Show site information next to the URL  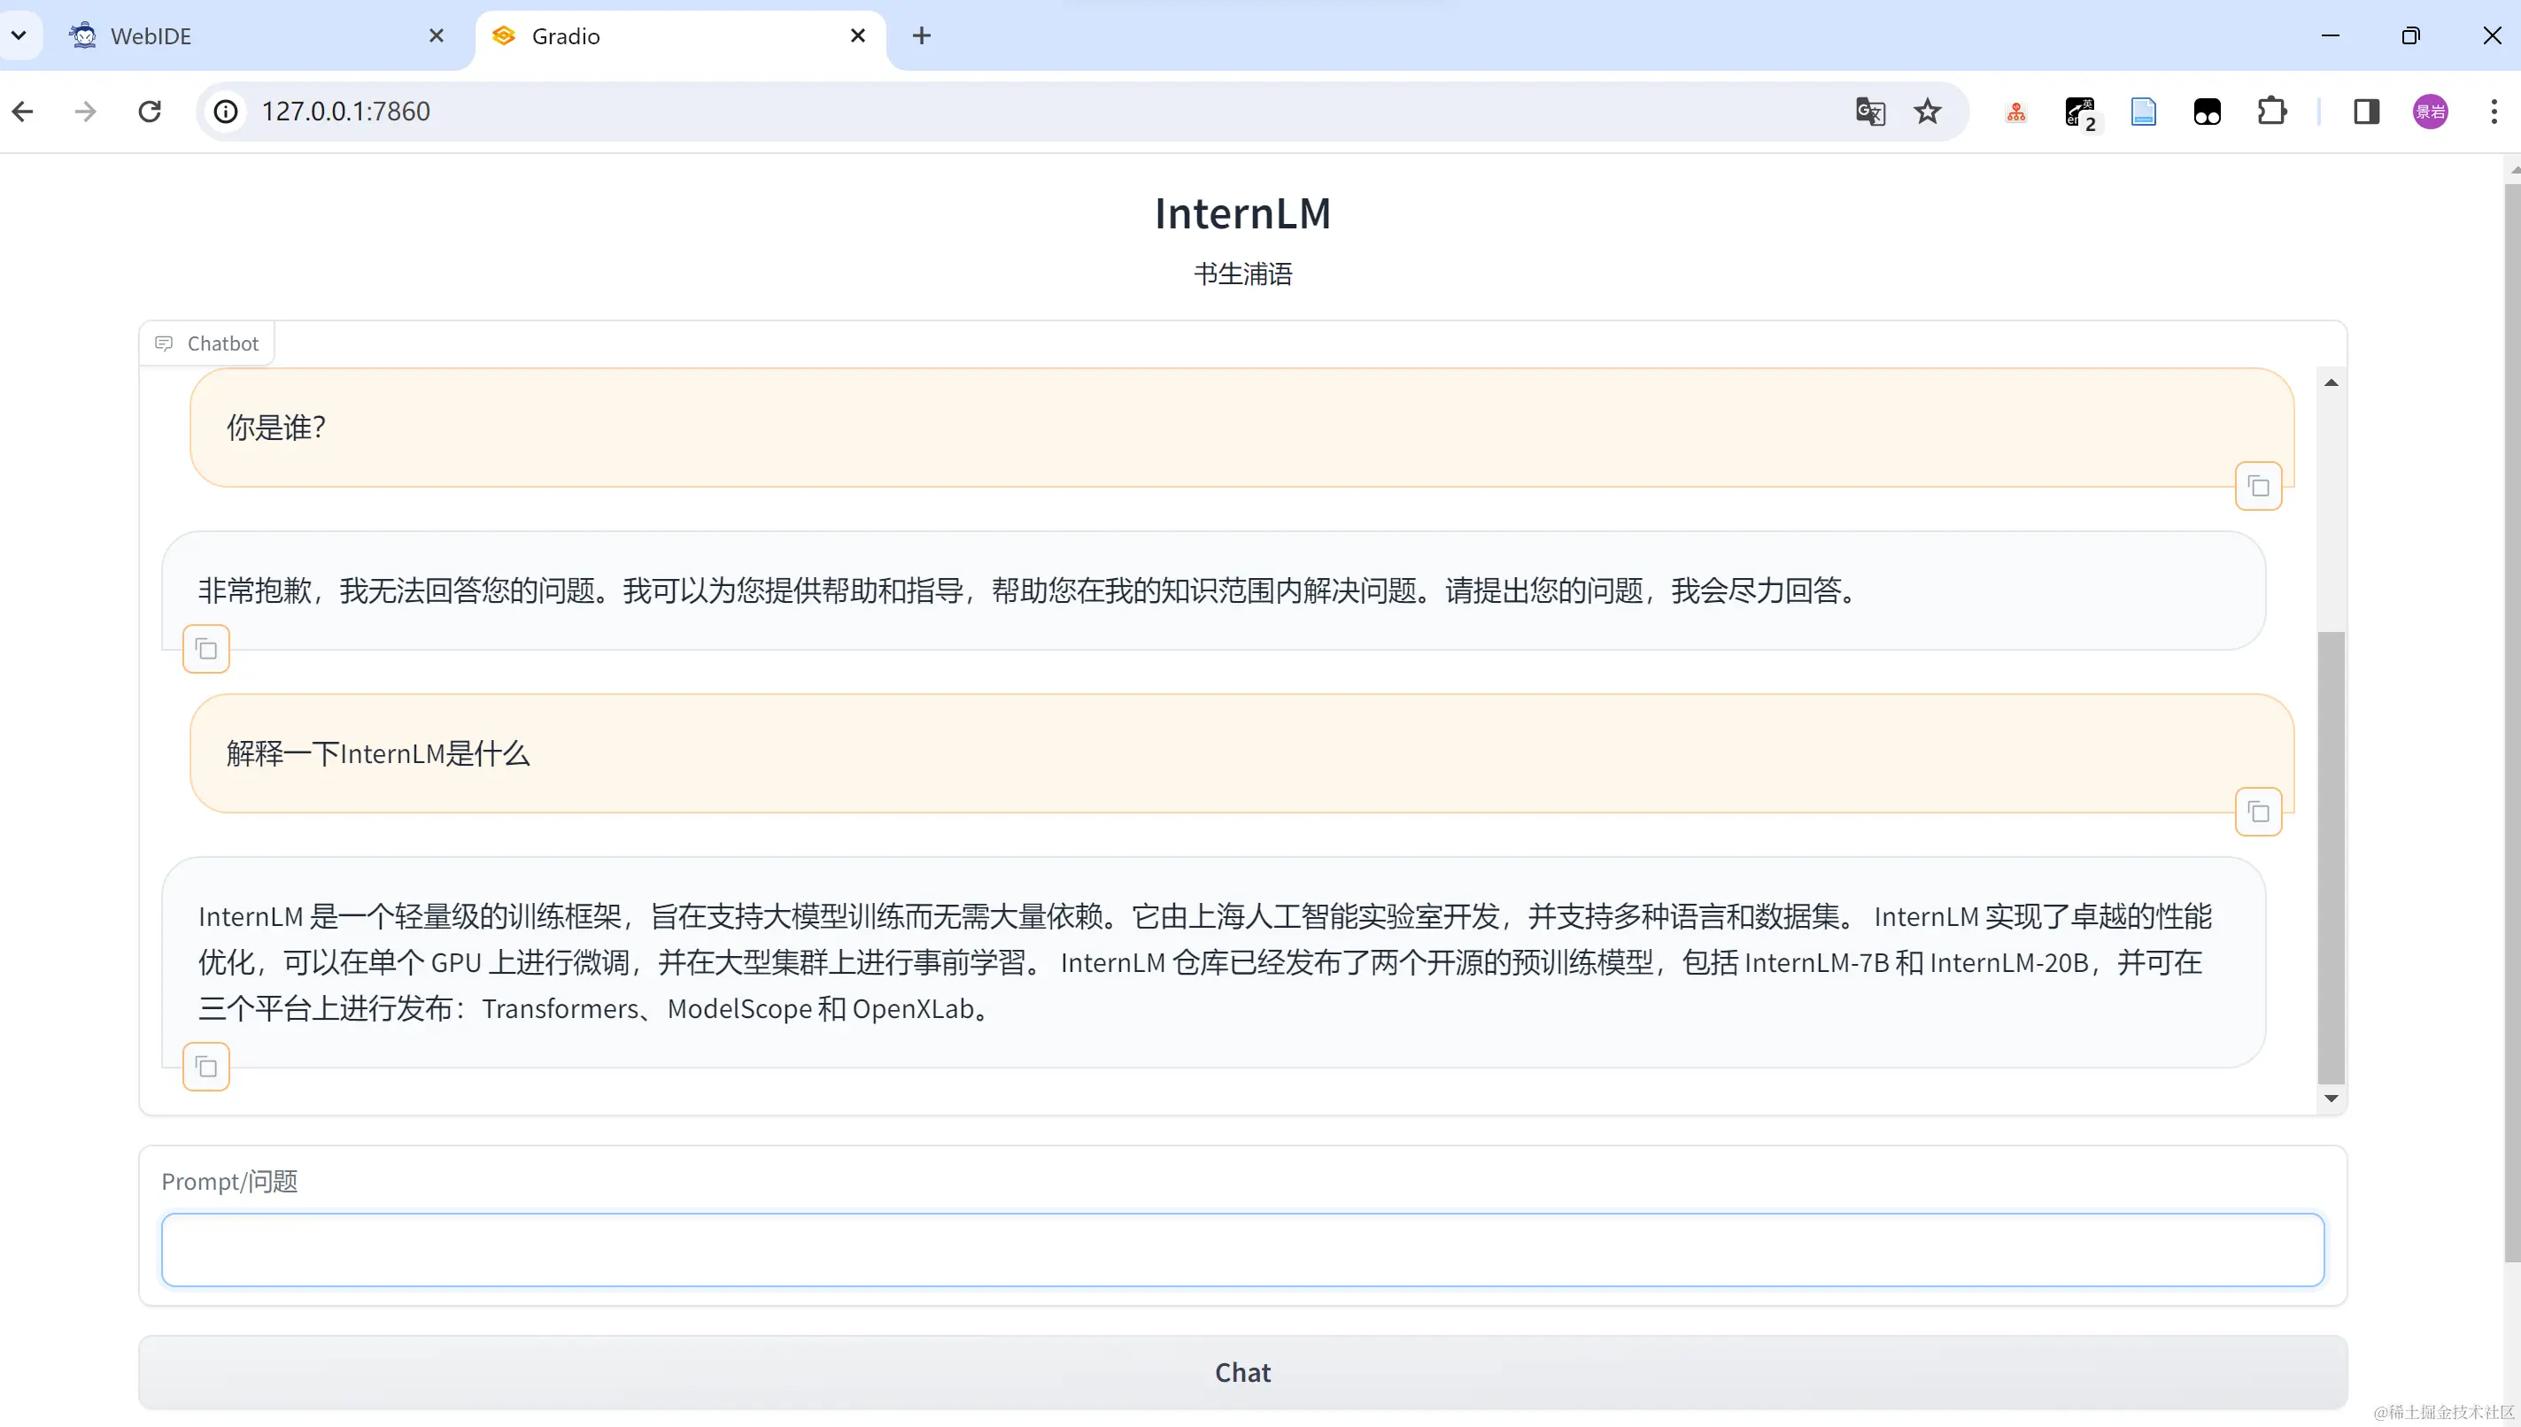click(x=224, y=111)
